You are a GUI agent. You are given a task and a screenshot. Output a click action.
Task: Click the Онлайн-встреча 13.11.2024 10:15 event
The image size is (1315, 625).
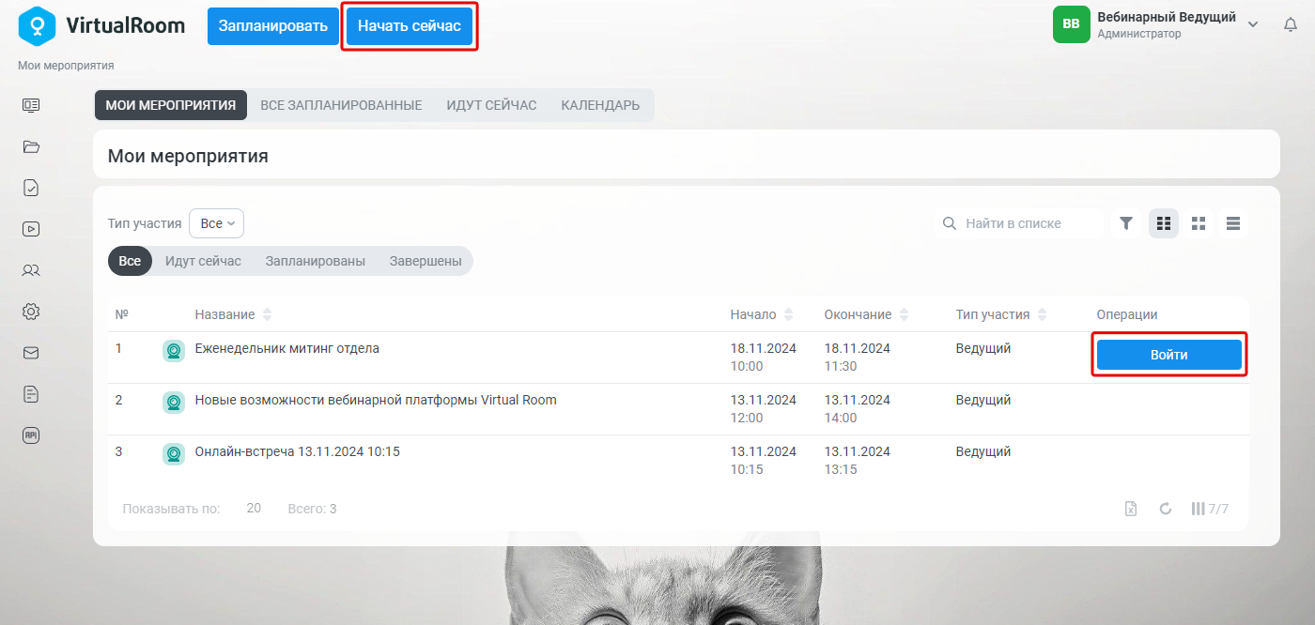297,451
